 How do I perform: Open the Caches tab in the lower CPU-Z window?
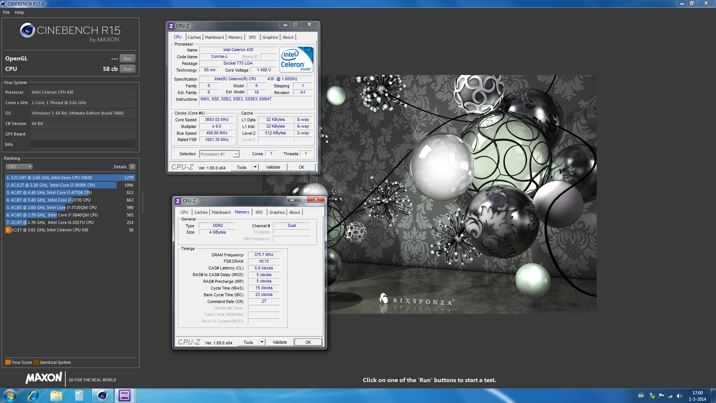pyautogui.click(x=201, y=212)
